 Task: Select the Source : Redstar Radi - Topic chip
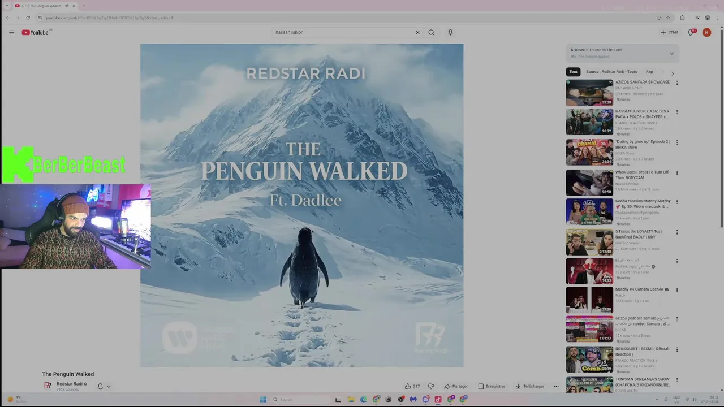(611, 72)
